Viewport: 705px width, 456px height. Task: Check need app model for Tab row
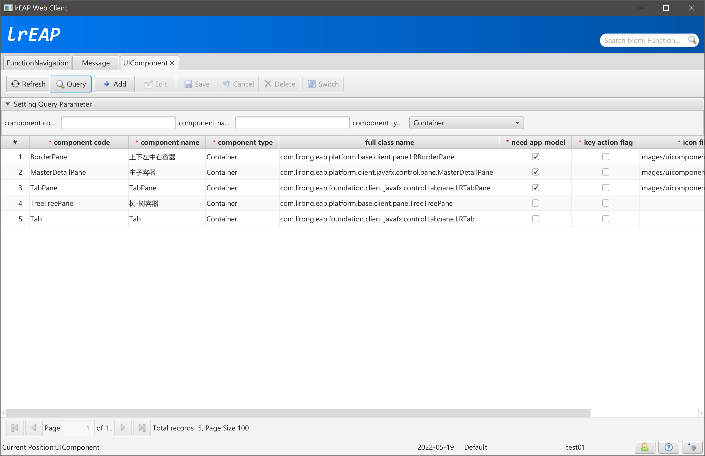[x=536, y=219]
